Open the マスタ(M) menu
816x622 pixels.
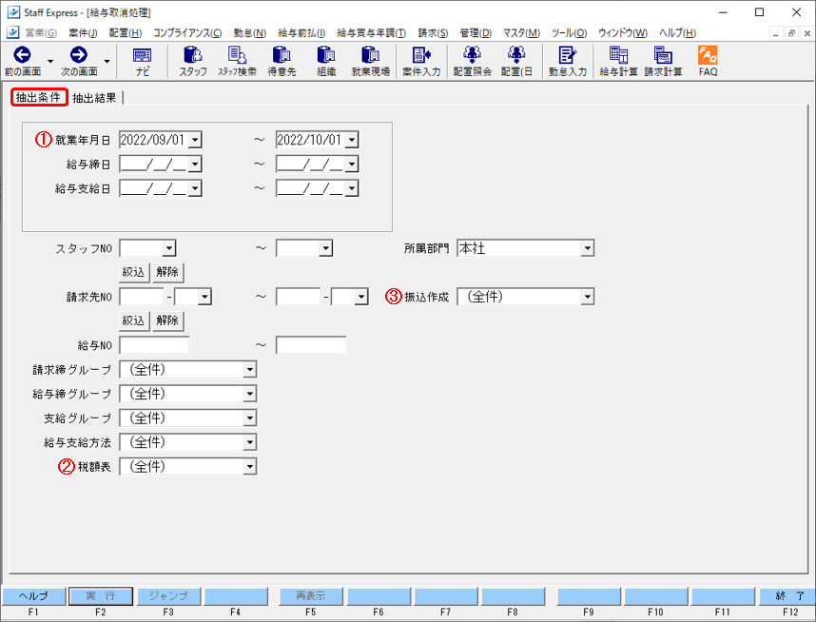(521, 32)
